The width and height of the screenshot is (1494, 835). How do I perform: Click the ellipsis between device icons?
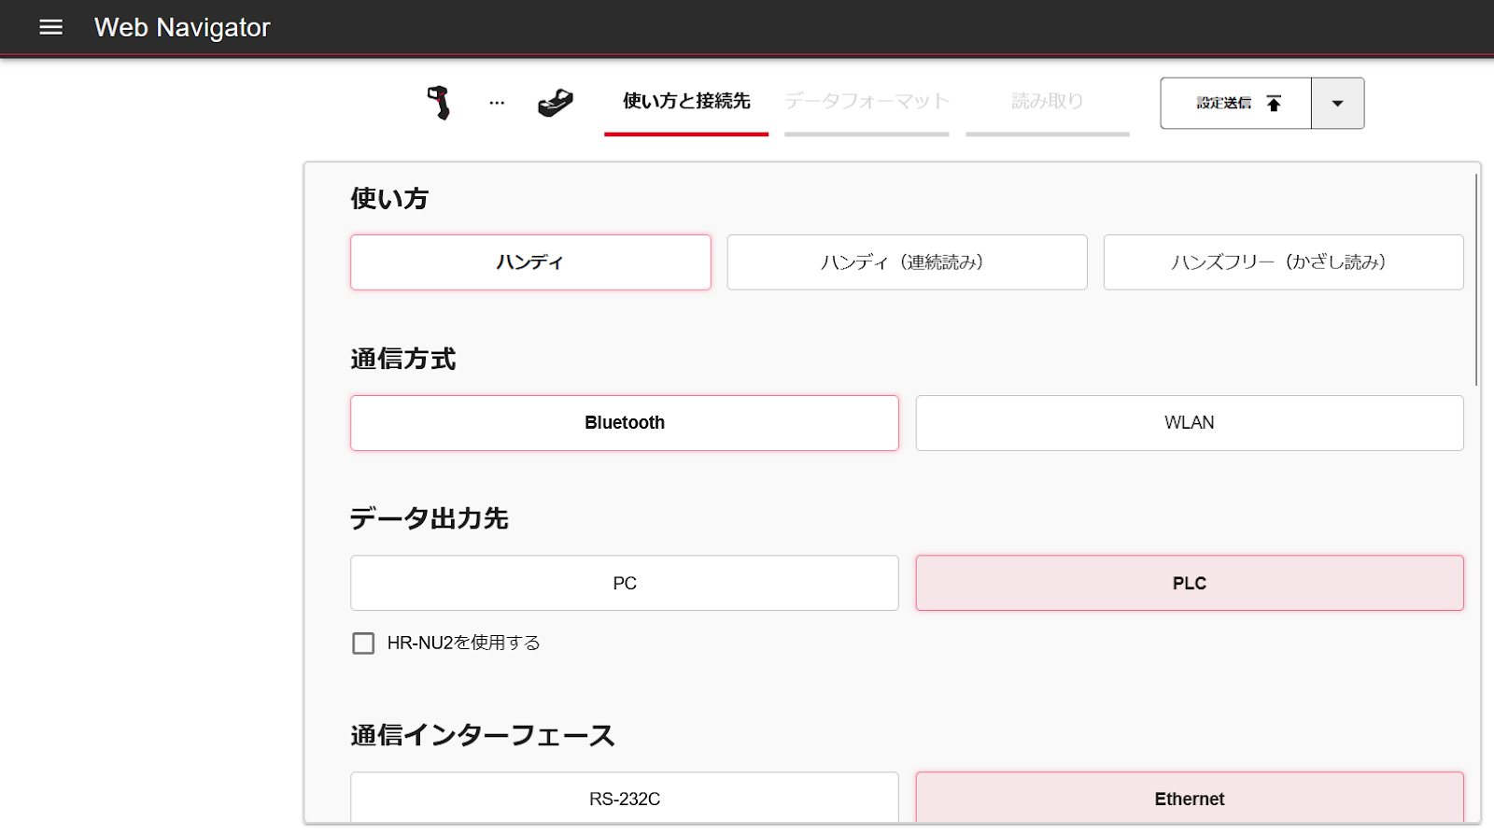[497, 103]
